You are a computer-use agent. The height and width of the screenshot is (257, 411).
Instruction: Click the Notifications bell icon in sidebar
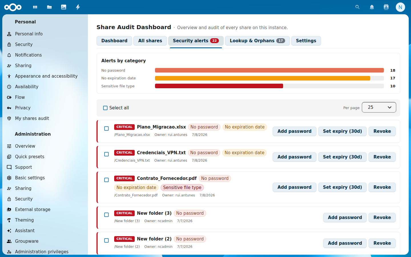9,55
